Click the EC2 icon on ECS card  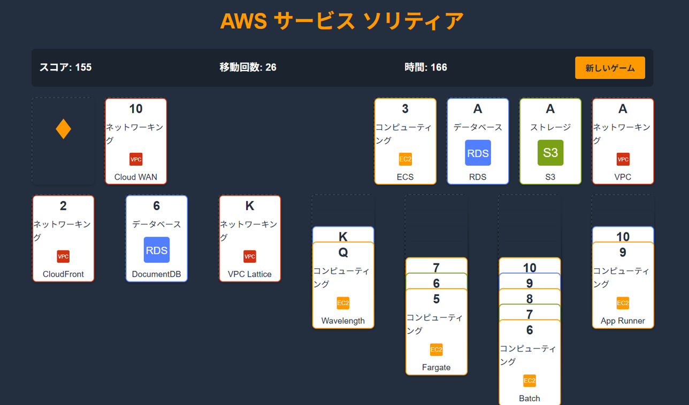click(405, 159)
